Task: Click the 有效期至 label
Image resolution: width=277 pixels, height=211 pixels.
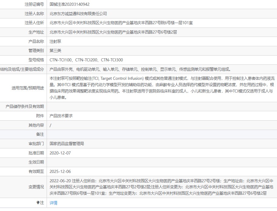Action: [36, 171]
